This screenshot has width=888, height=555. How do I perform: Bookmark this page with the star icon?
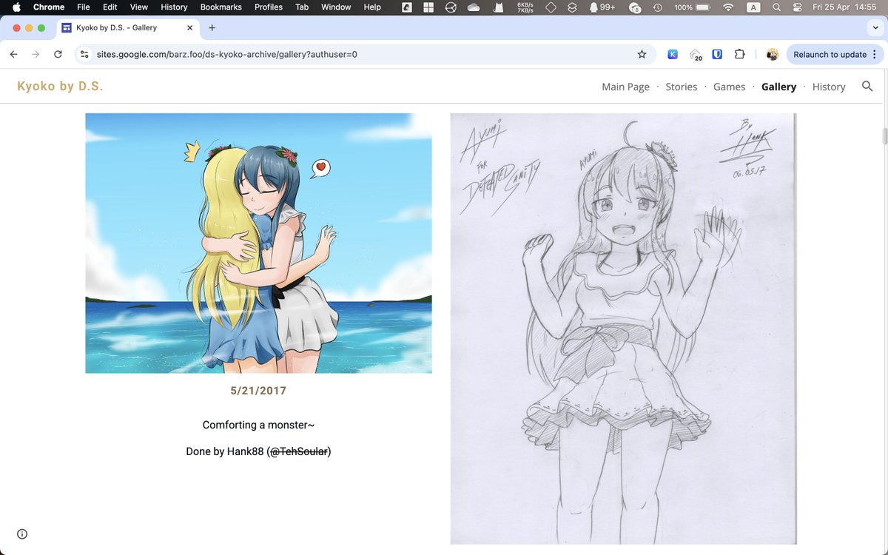click(x=642, y=54)
